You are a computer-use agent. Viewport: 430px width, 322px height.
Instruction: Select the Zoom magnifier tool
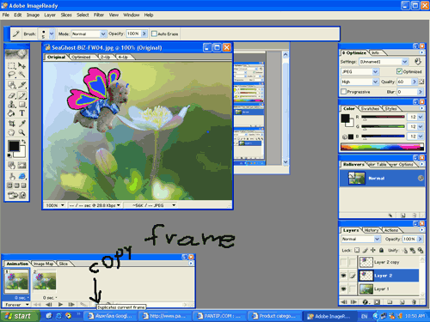pos(21,132)
